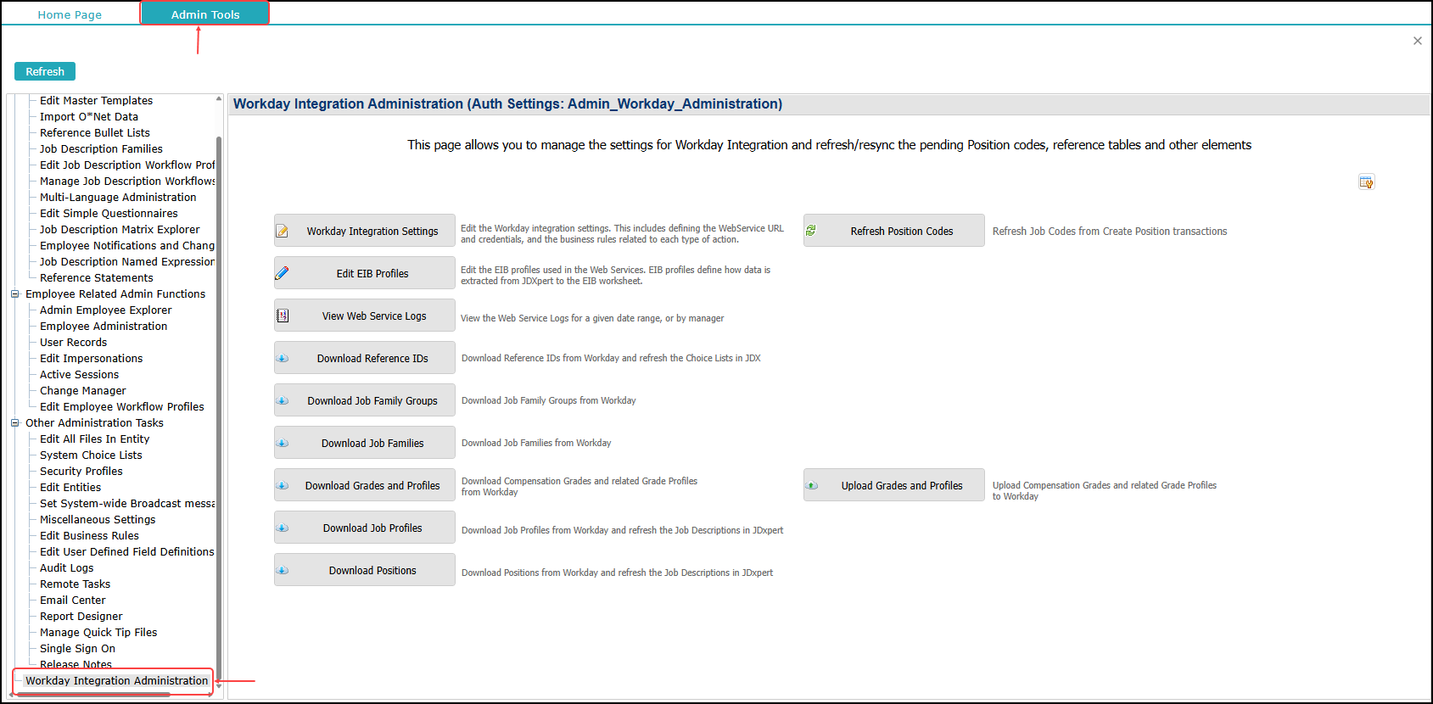Click the upload icon beside Upload Grades and Profiles

click(812, 485)
